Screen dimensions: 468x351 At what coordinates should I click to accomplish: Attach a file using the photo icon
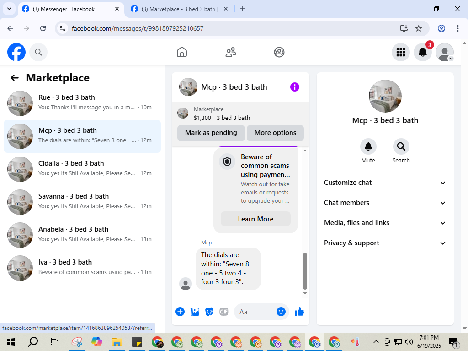195,312
